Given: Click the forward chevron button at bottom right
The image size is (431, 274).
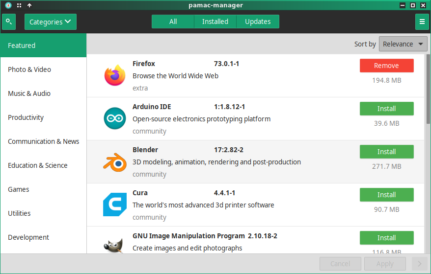Looking at the screenshot, I should [x=419, y=264].
